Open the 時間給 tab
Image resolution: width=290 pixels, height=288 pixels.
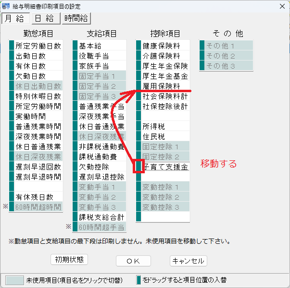pos(76,18)
